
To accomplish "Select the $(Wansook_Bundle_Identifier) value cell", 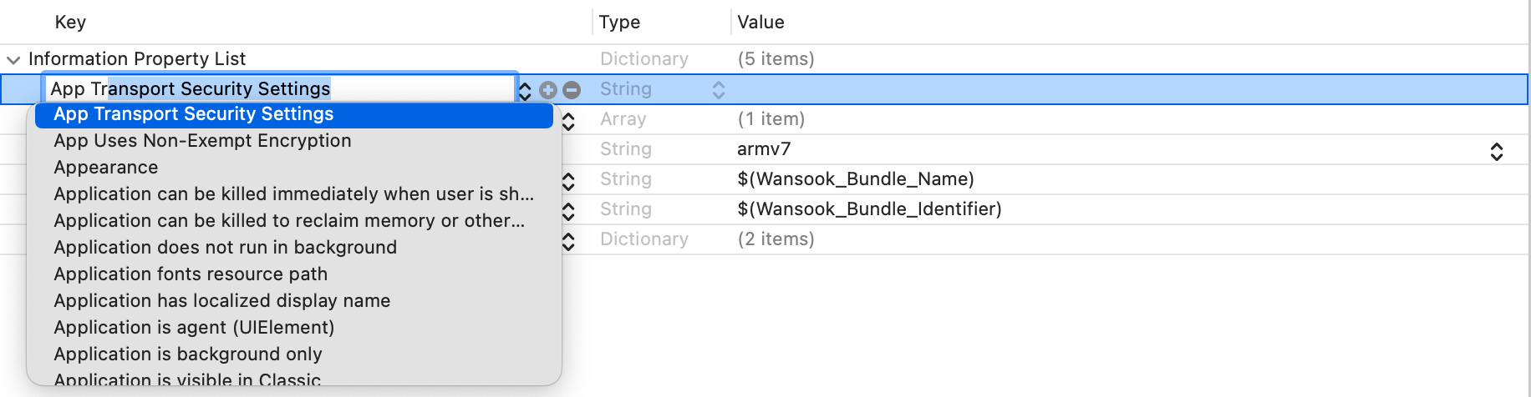I will (x=869, y=209).
